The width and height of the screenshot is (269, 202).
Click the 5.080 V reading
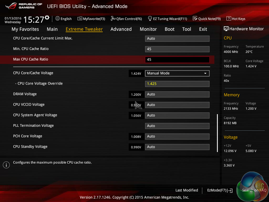click(251, 151)
